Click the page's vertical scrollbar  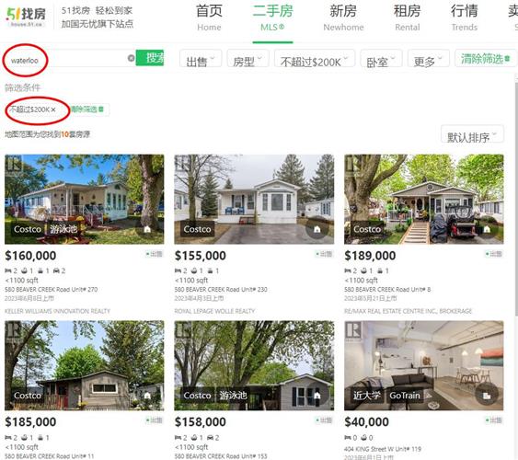coord(516,198)
